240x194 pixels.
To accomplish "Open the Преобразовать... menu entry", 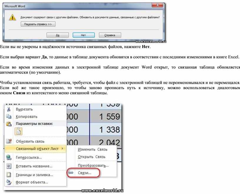I will [x=93, y=165].
